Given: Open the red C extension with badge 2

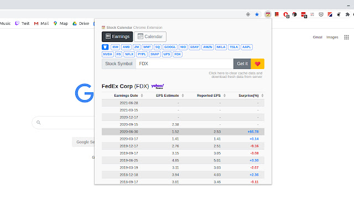Looking at the screenshot, I should tap(286, 15).
